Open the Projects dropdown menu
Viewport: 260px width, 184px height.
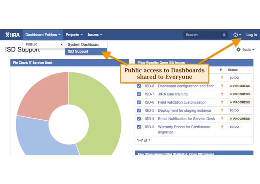point(74,35)
